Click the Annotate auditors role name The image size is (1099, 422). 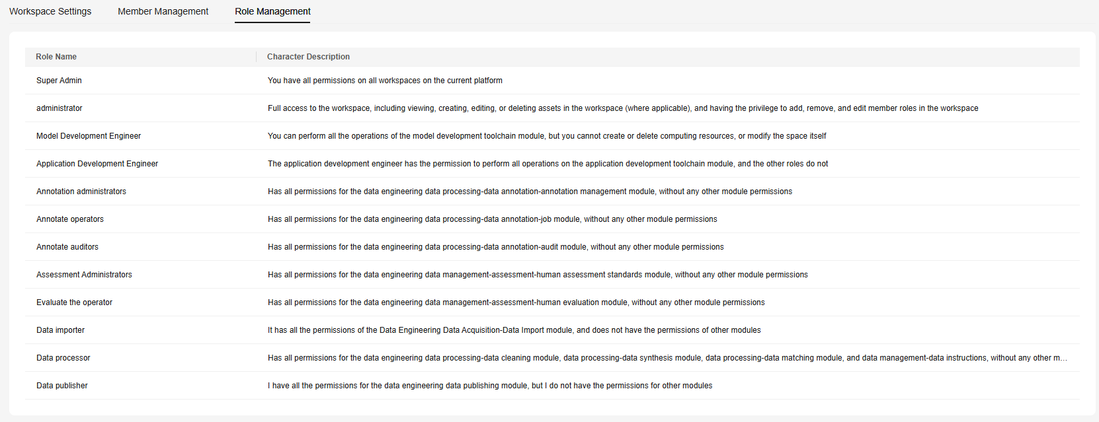[x=67, y=247]
